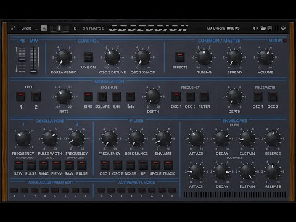The image size is (296, 222).
Task: Toggle oscillator 2 SYNC switch
Action: (44, 165)
